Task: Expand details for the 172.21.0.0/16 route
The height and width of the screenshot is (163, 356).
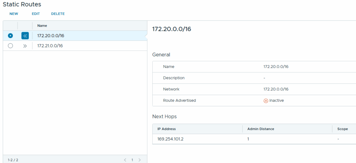Action: click(x=25, y=46)
